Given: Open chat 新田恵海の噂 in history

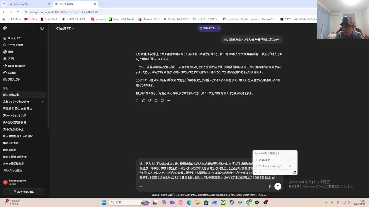Looking at the screenshot, I should click(23, 95).
